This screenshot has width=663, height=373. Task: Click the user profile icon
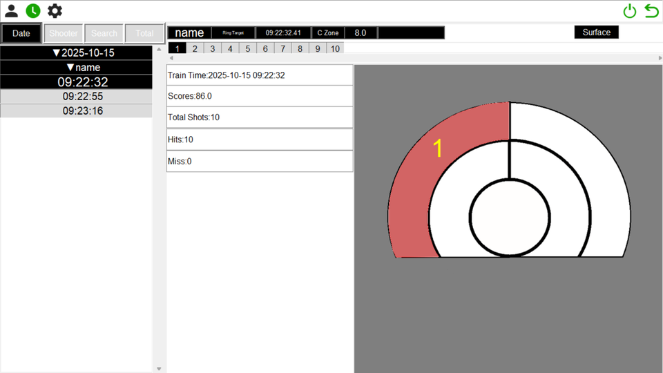click(12, 10)
